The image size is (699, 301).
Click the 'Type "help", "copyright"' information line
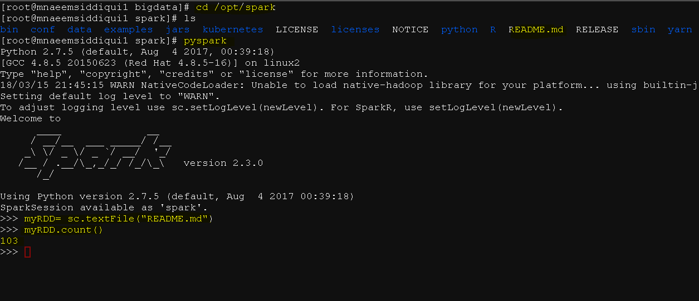coord(214,74)
